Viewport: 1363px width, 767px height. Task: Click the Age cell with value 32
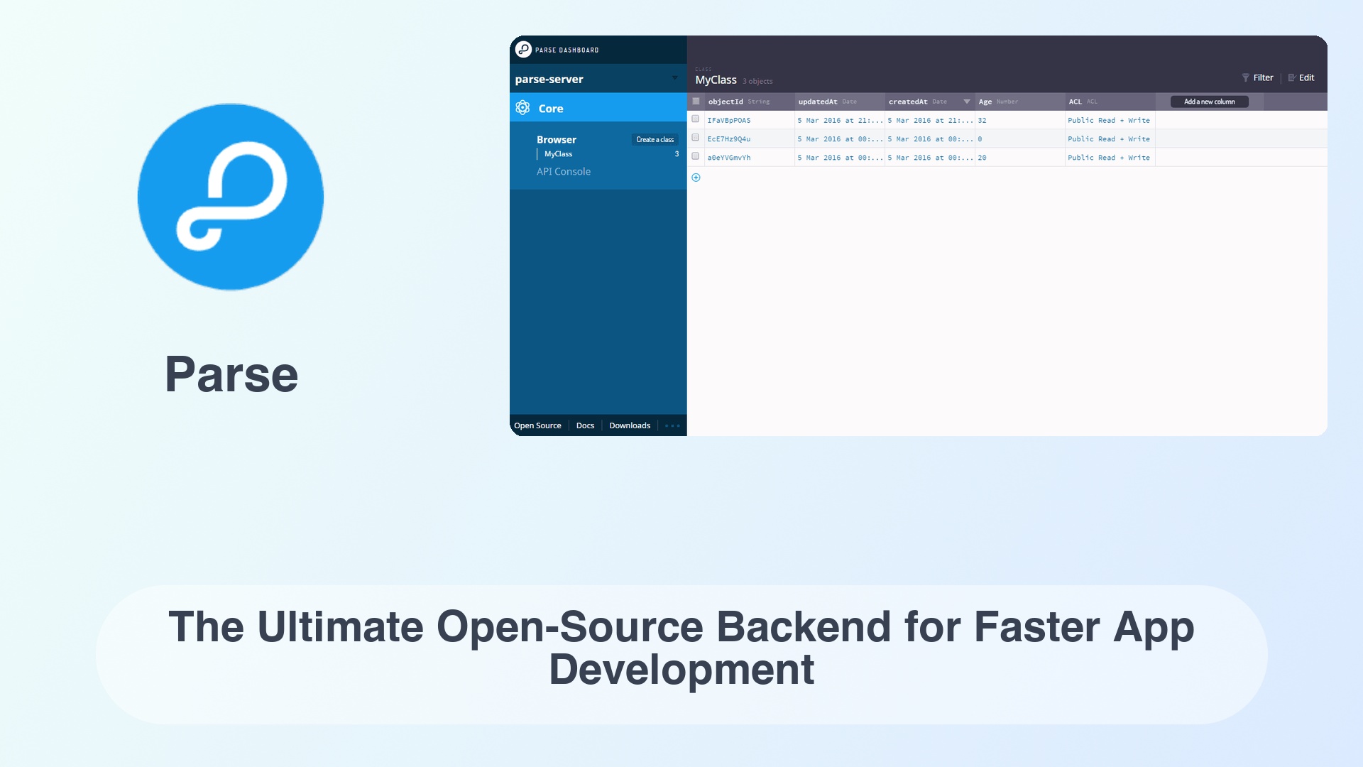(1019, 120)
